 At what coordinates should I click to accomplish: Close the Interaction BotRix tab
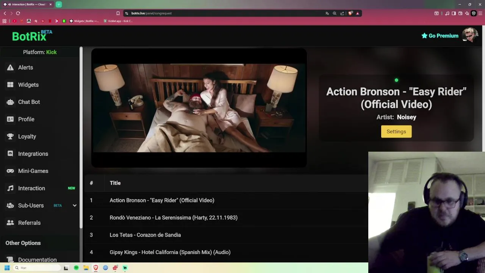pyautogui.click(x=50, y=5)
